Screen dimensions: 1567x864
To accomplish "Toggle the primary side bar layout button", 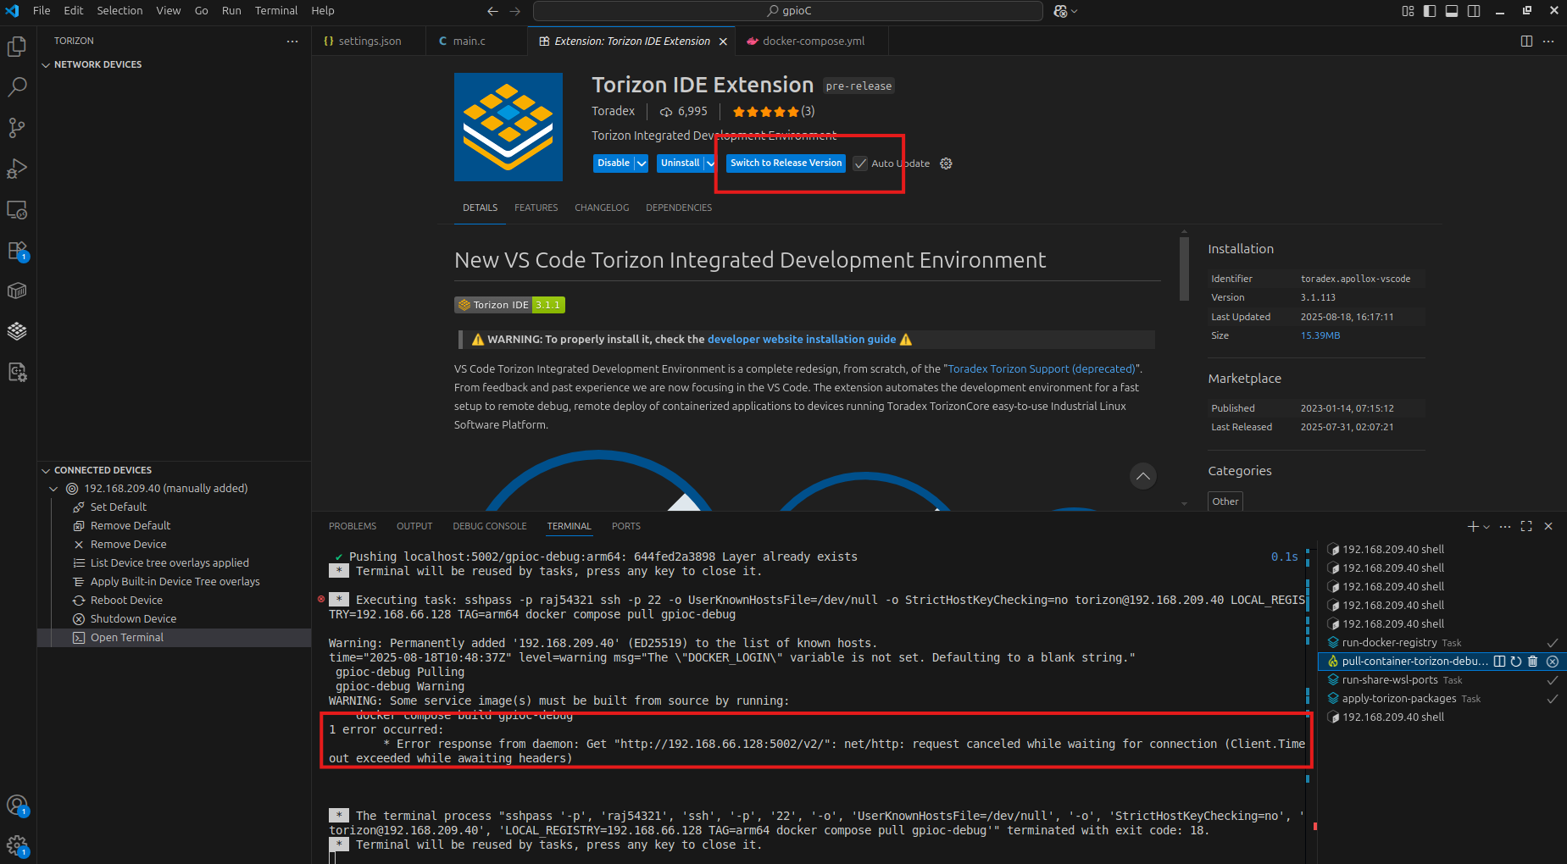I will 1430,11.
